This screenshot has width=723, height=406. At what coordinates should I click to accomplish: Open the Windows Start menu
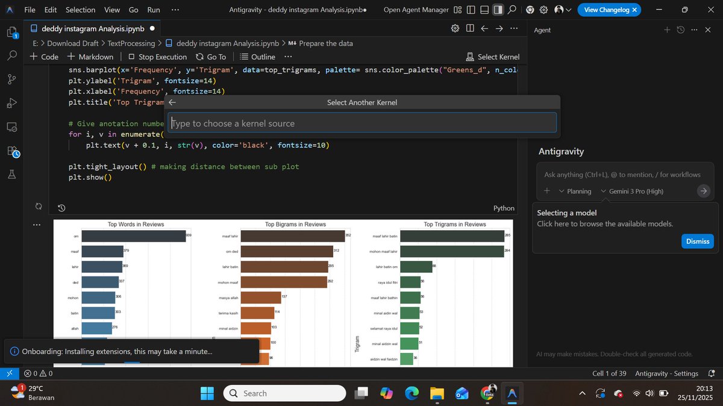click(x=207, y=393)
